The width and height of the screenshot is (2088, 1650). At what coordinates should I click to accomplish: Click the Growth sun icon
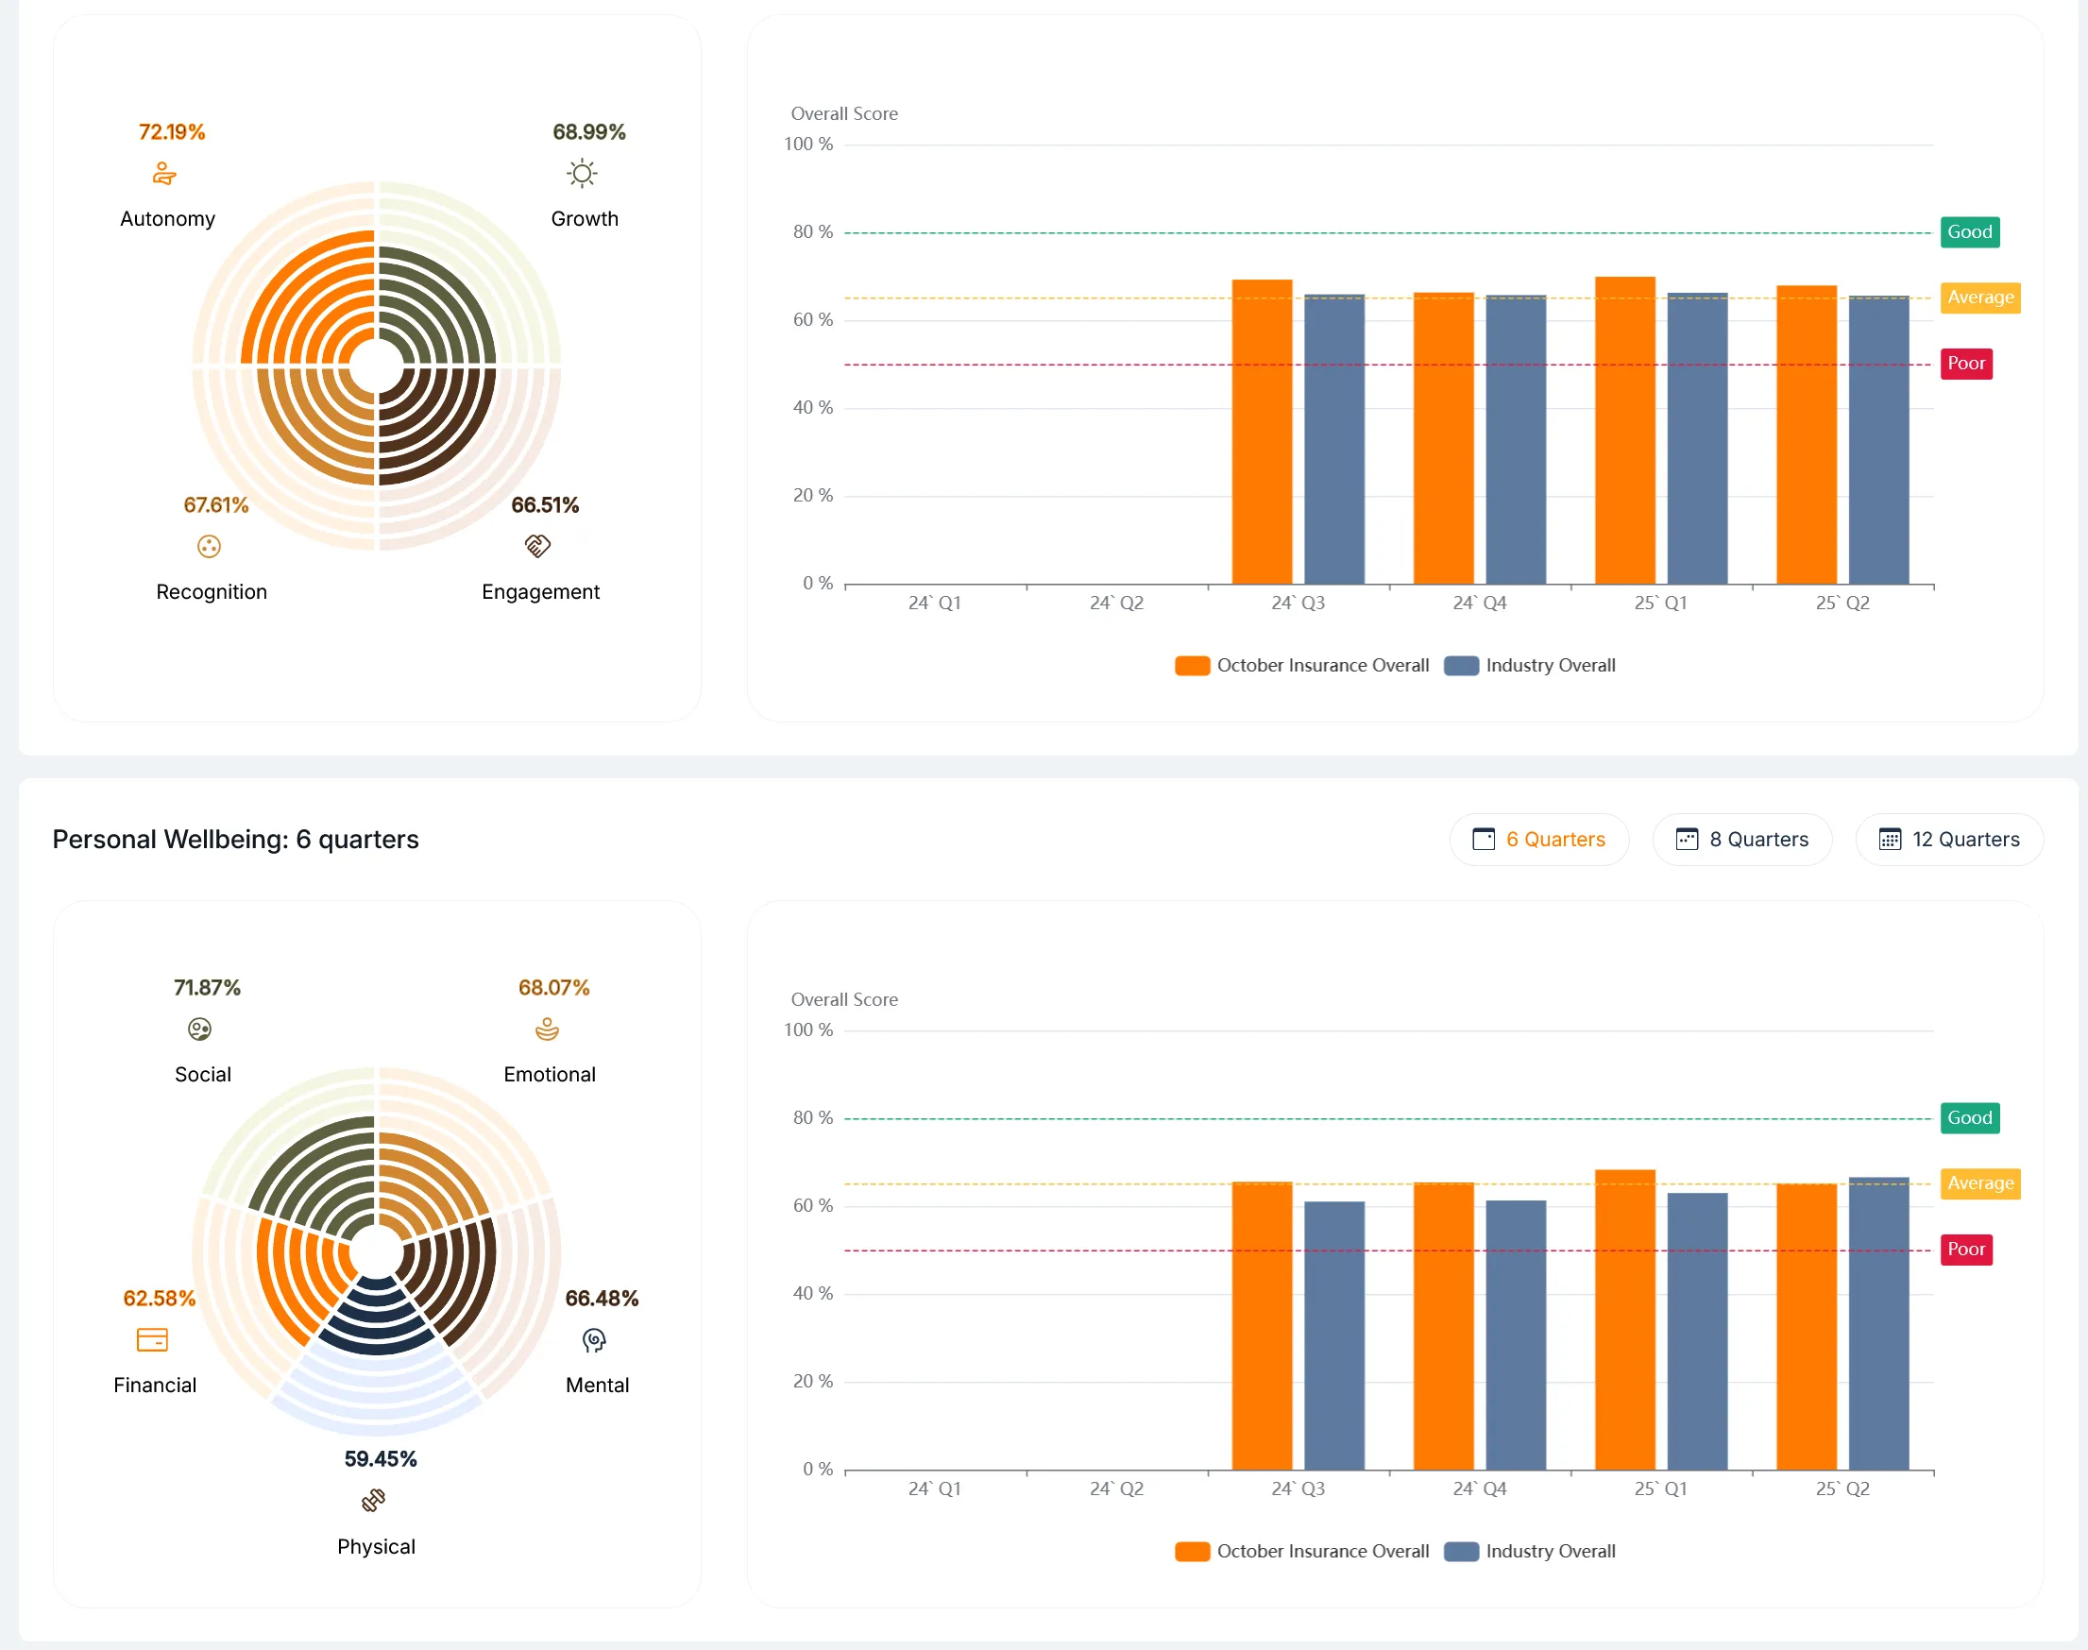pyautogui.click(x=582, y=174)
